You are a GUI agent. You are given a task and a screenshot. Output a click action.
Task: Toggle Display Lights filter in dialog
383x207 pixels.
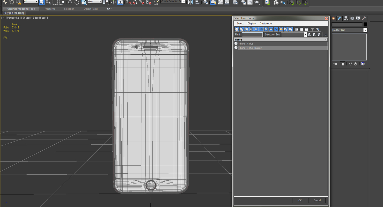click(247, 29)
